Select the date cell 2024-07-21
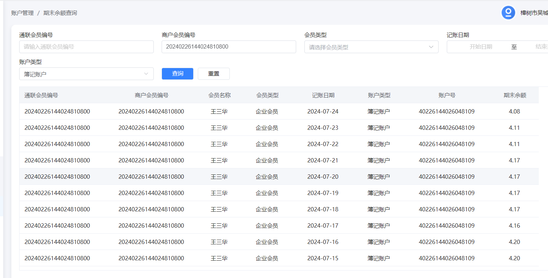548x278 pixels. point(323,160)
